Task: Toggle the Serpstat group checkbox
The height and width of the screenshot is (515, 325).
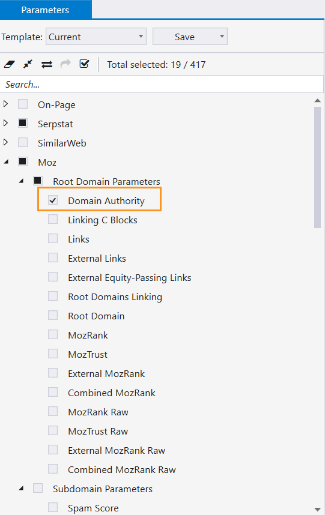Action: pyautogui.click(x=23, y=123)
